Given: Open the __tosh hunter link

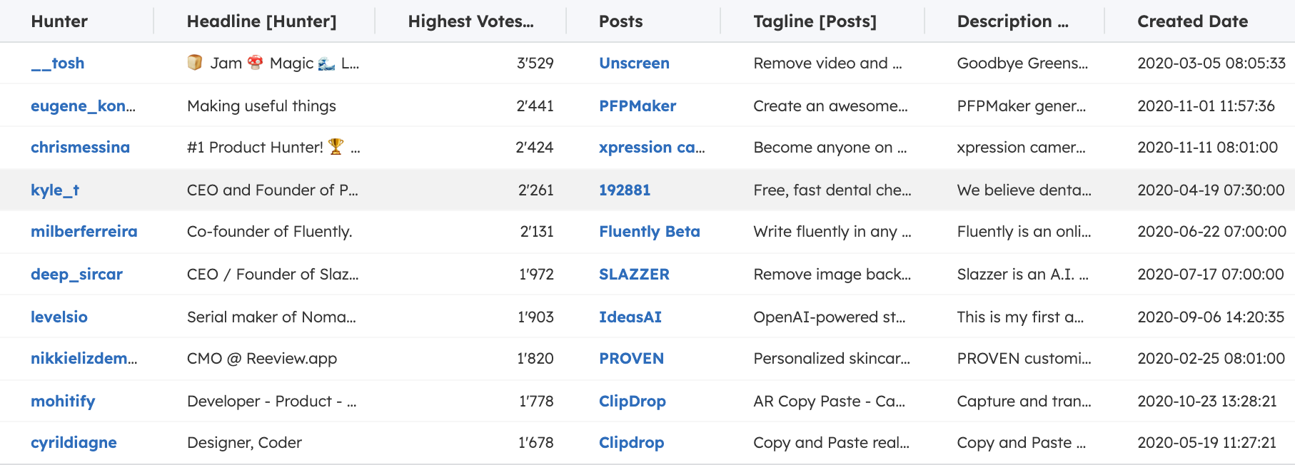Looking at the screenshot, I should click(x=57, y=63).
